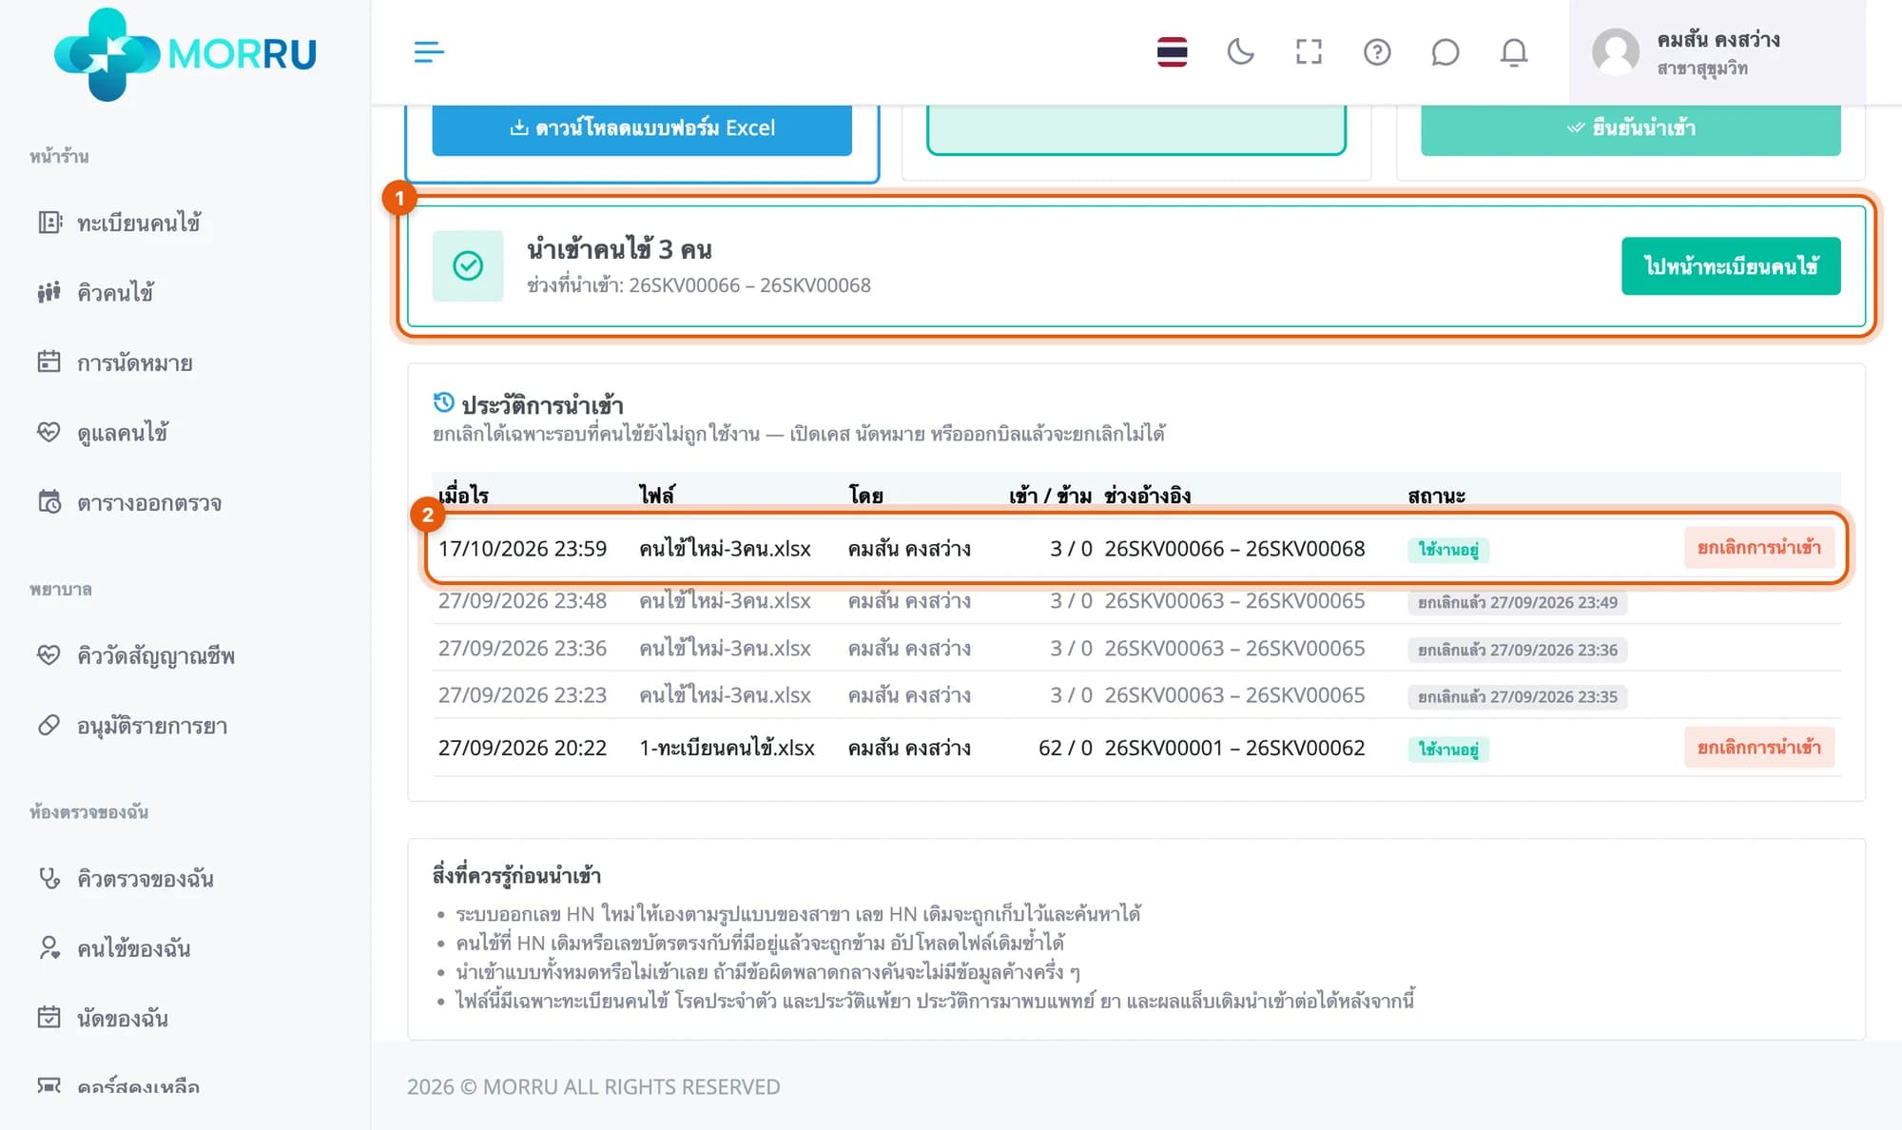Click ยกเลิกแล้ว 27/09/2026 23:49 status badge
The image size is (1902, 1130).
click(1517, 603)
